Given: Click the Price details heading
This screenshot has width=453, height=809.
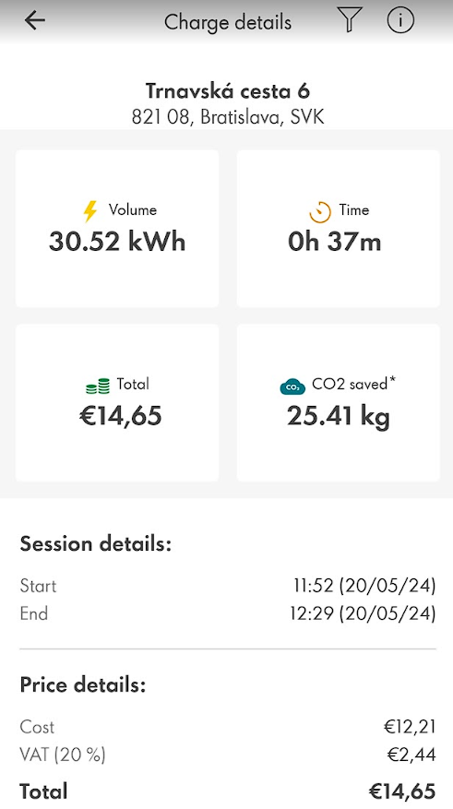Looking at the screenshot, I should [x=82, y=684].
